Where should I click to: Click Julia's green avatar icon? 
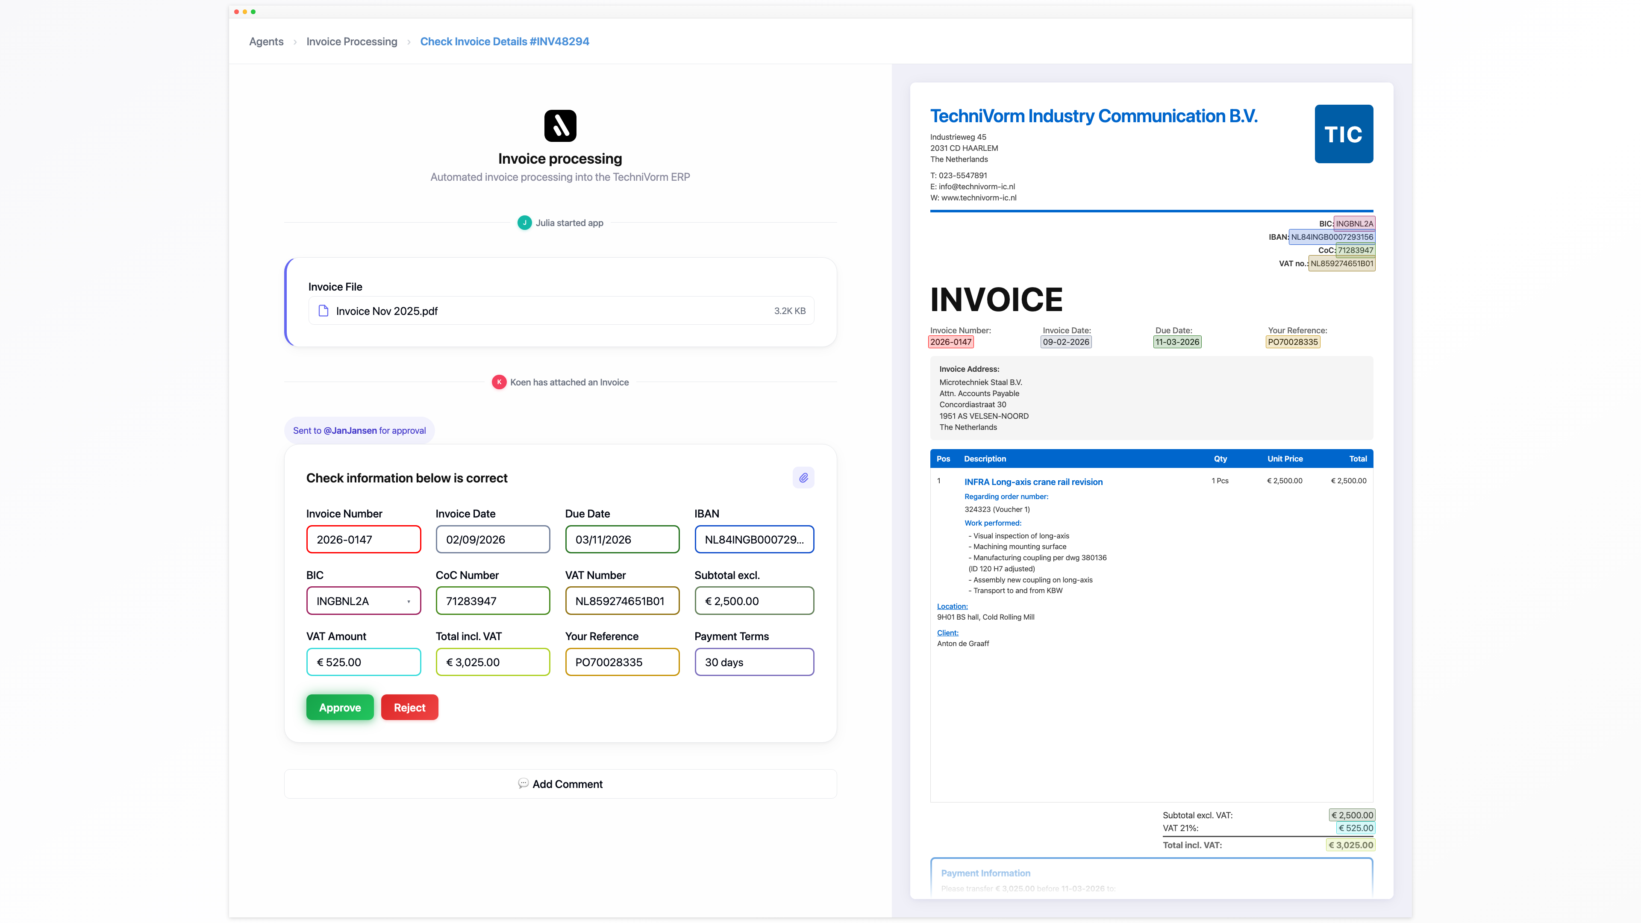point(524,223)
